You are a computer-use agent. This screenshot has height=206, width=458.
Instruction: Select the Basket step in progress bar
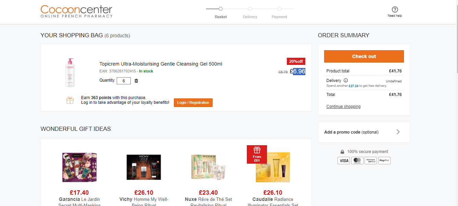coord(221,12)
